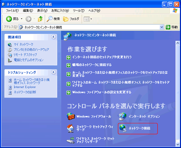Click the Remote Desktop icon
The image size is (181, 148).
click(10, 55)
